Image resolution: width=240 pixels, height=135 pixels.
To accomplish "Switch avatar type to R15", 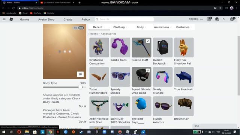I will pyautogui.click(x=81, y=28).
